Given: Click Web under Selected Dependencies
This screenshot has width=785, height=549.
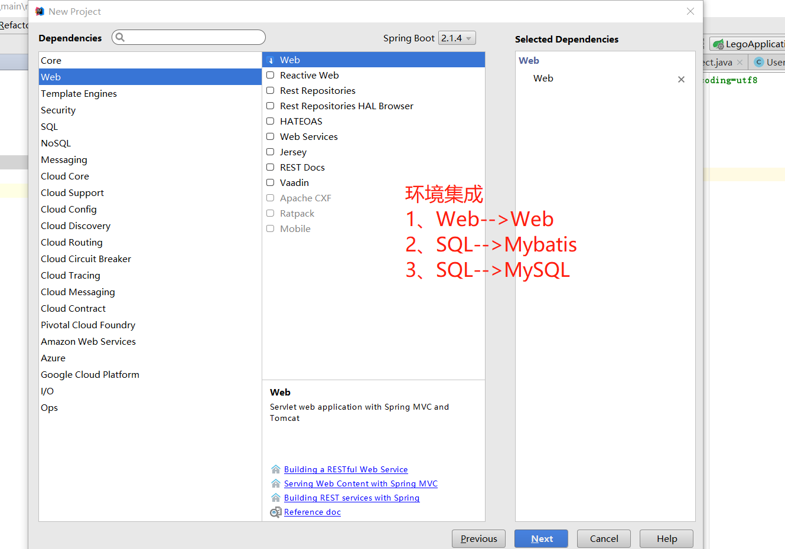Looking at the screenshot, I should [x=543, y=78].
